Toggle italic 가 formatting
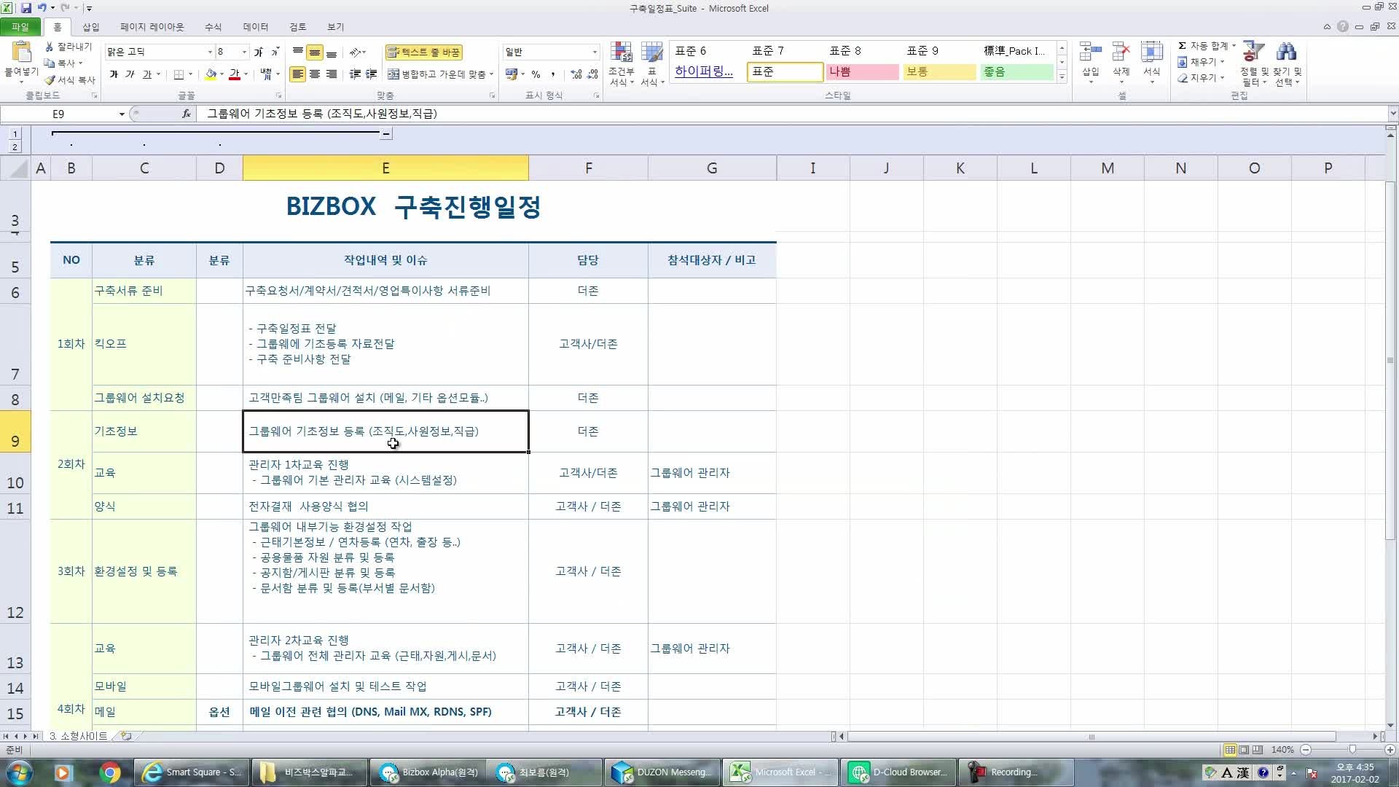The height and width of the screenshot is (787, 1399). [130, 74]
